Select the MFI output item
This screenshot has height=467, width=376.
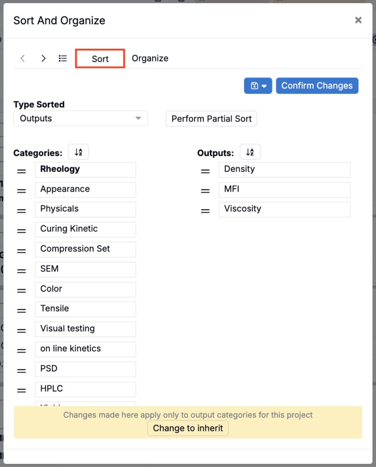(284, 190)
